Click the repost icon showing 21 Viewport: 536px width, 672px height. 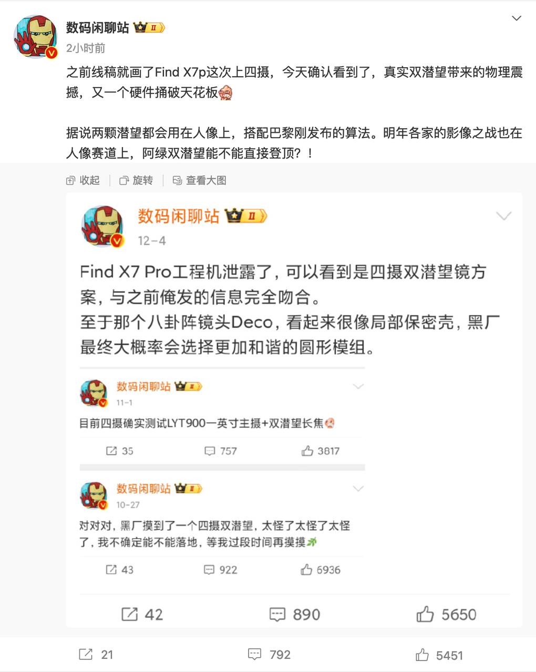pyautogui.click(x=86, y=654)
